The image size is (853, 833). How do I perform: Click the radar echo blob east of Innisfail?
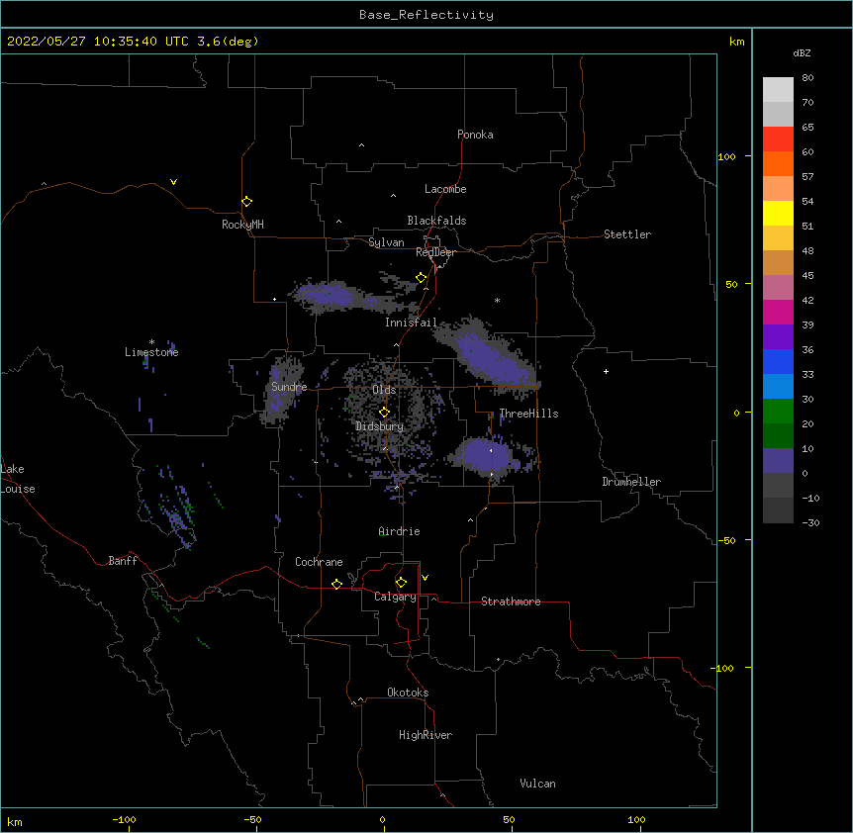tap(490, 356)
